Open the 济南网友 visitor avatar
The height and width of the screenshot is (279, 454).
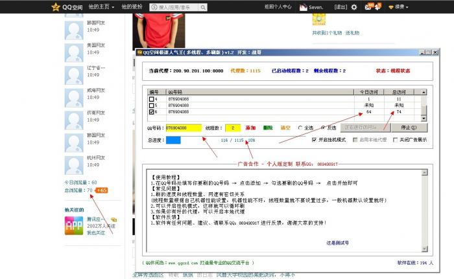pos(74,120)
